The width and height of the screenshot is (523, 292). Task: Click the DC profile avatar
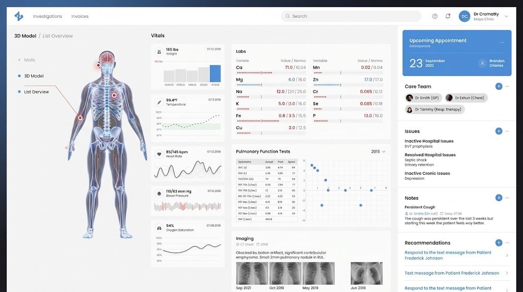coord(464,16)
